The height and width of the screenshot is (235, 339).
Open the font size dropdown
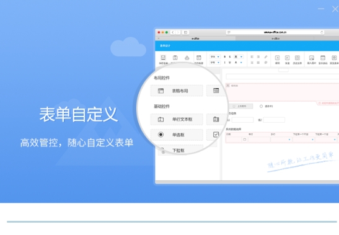(215, 63)
